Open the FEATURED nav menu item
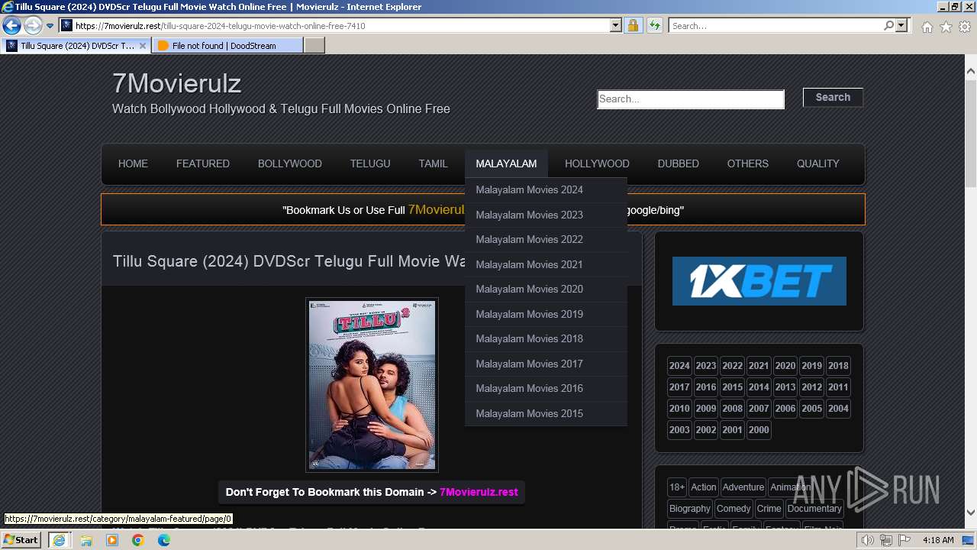Viewport: 977px width, 550px height. 203,163
